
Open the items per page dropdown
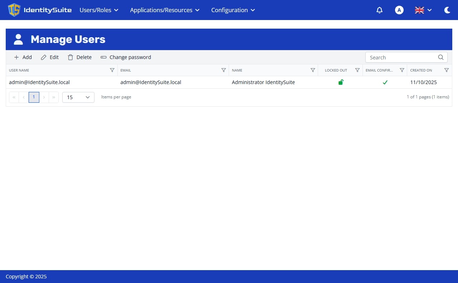click(78, 97)
